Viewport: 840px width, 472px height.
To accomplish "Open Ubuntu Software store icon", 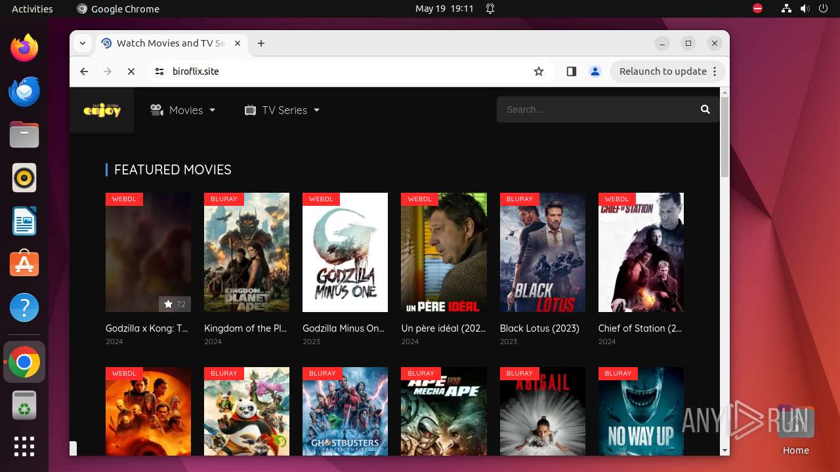I will [24, 264].
